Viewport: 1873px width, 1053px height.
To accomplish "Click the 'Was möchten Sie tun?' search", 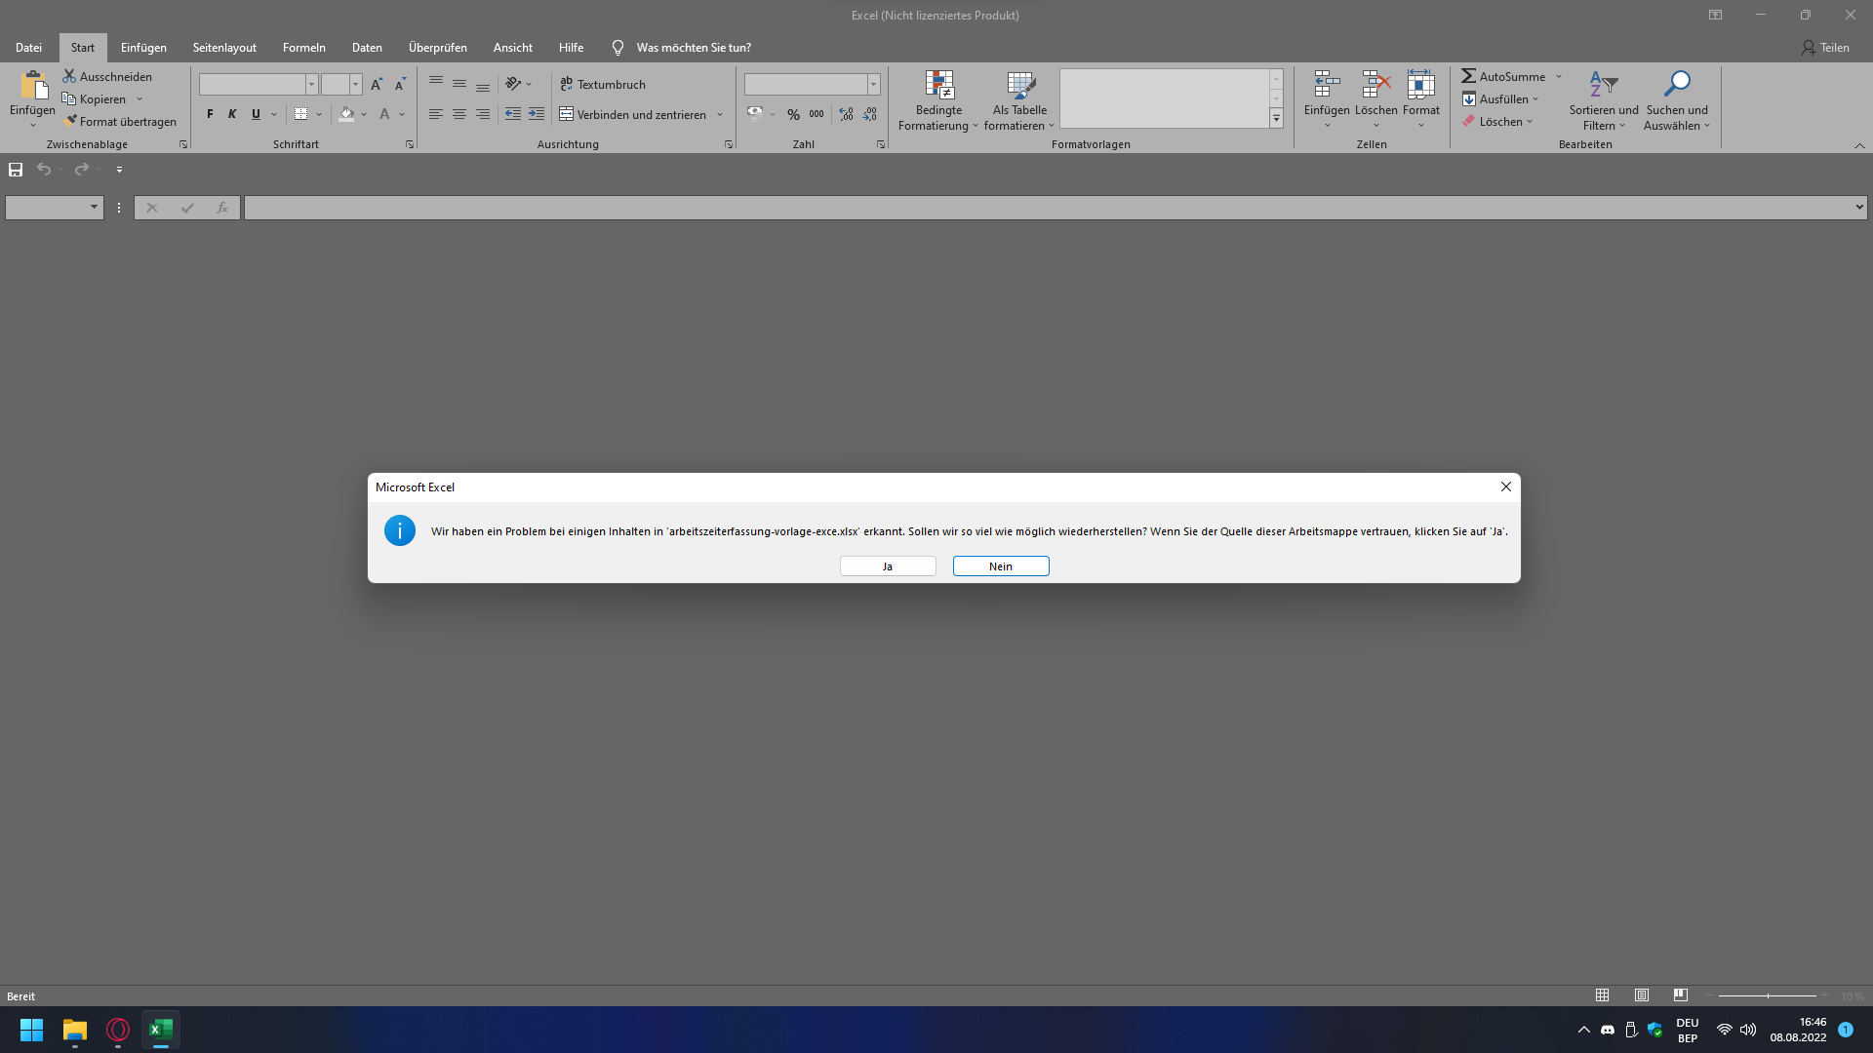I will [x=694, y=47].
